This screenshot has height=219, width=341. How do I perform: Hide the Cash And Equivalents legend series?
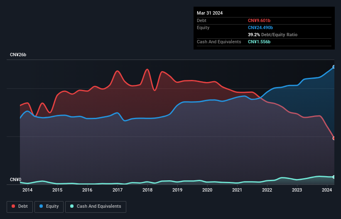(96, 207)
